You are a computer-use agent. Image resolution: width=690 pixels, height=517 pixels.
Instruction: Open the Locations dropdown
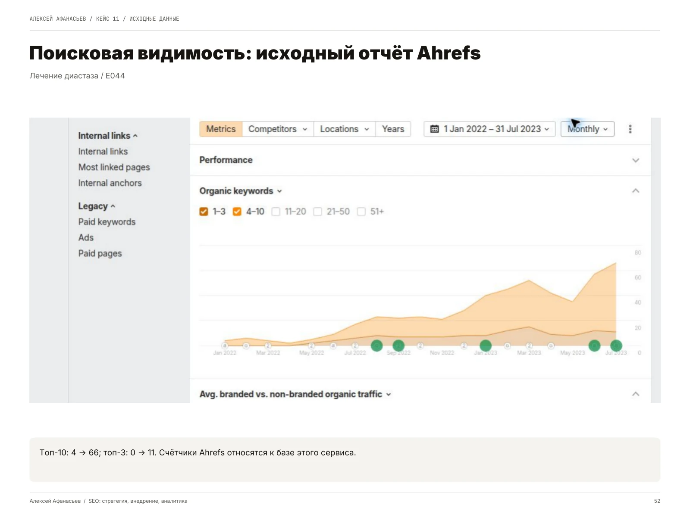pyautogui.click(x=344, y=129)
